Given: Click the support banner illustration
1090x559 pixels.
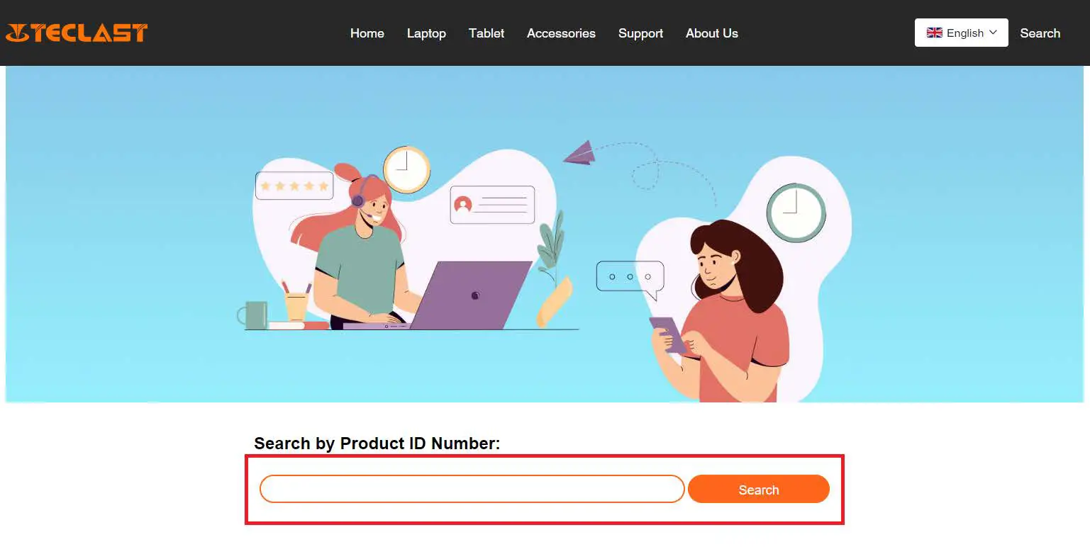Looking at the screenshot, I should click(545, 235).
